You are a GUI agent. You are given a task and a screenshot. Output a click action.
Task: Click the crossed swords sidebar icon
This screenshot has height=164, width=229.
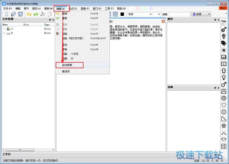(x=224, y=133)
